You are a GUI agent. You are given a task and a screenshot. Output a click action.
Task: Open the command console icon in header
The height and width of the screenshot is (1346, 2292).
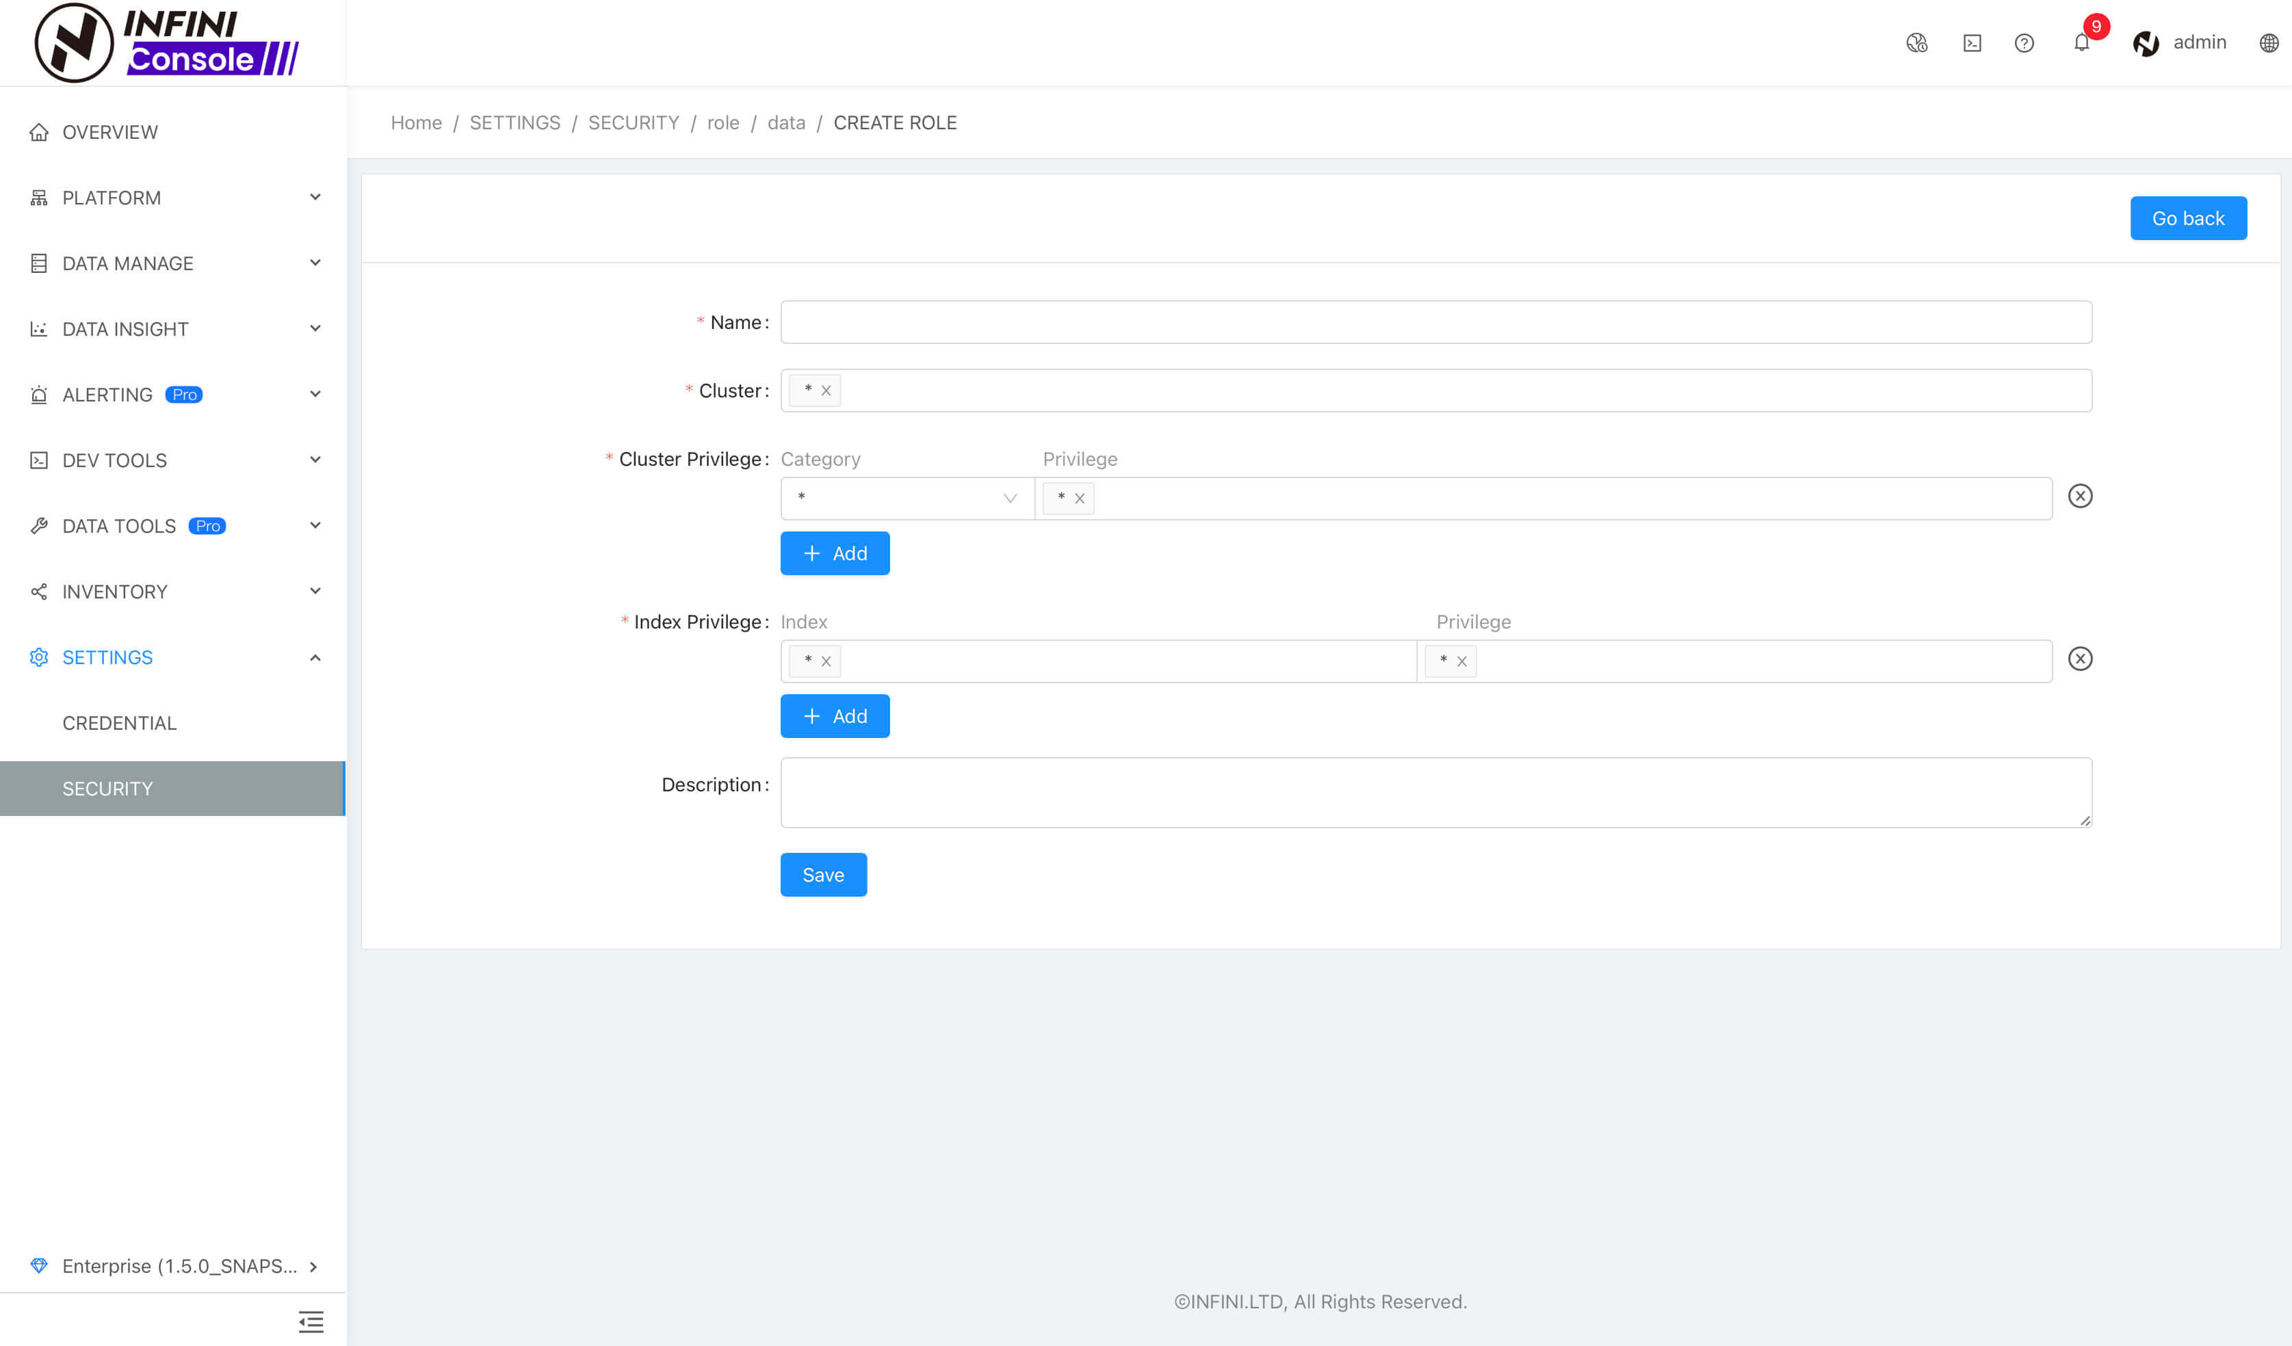pos(1972,42)
